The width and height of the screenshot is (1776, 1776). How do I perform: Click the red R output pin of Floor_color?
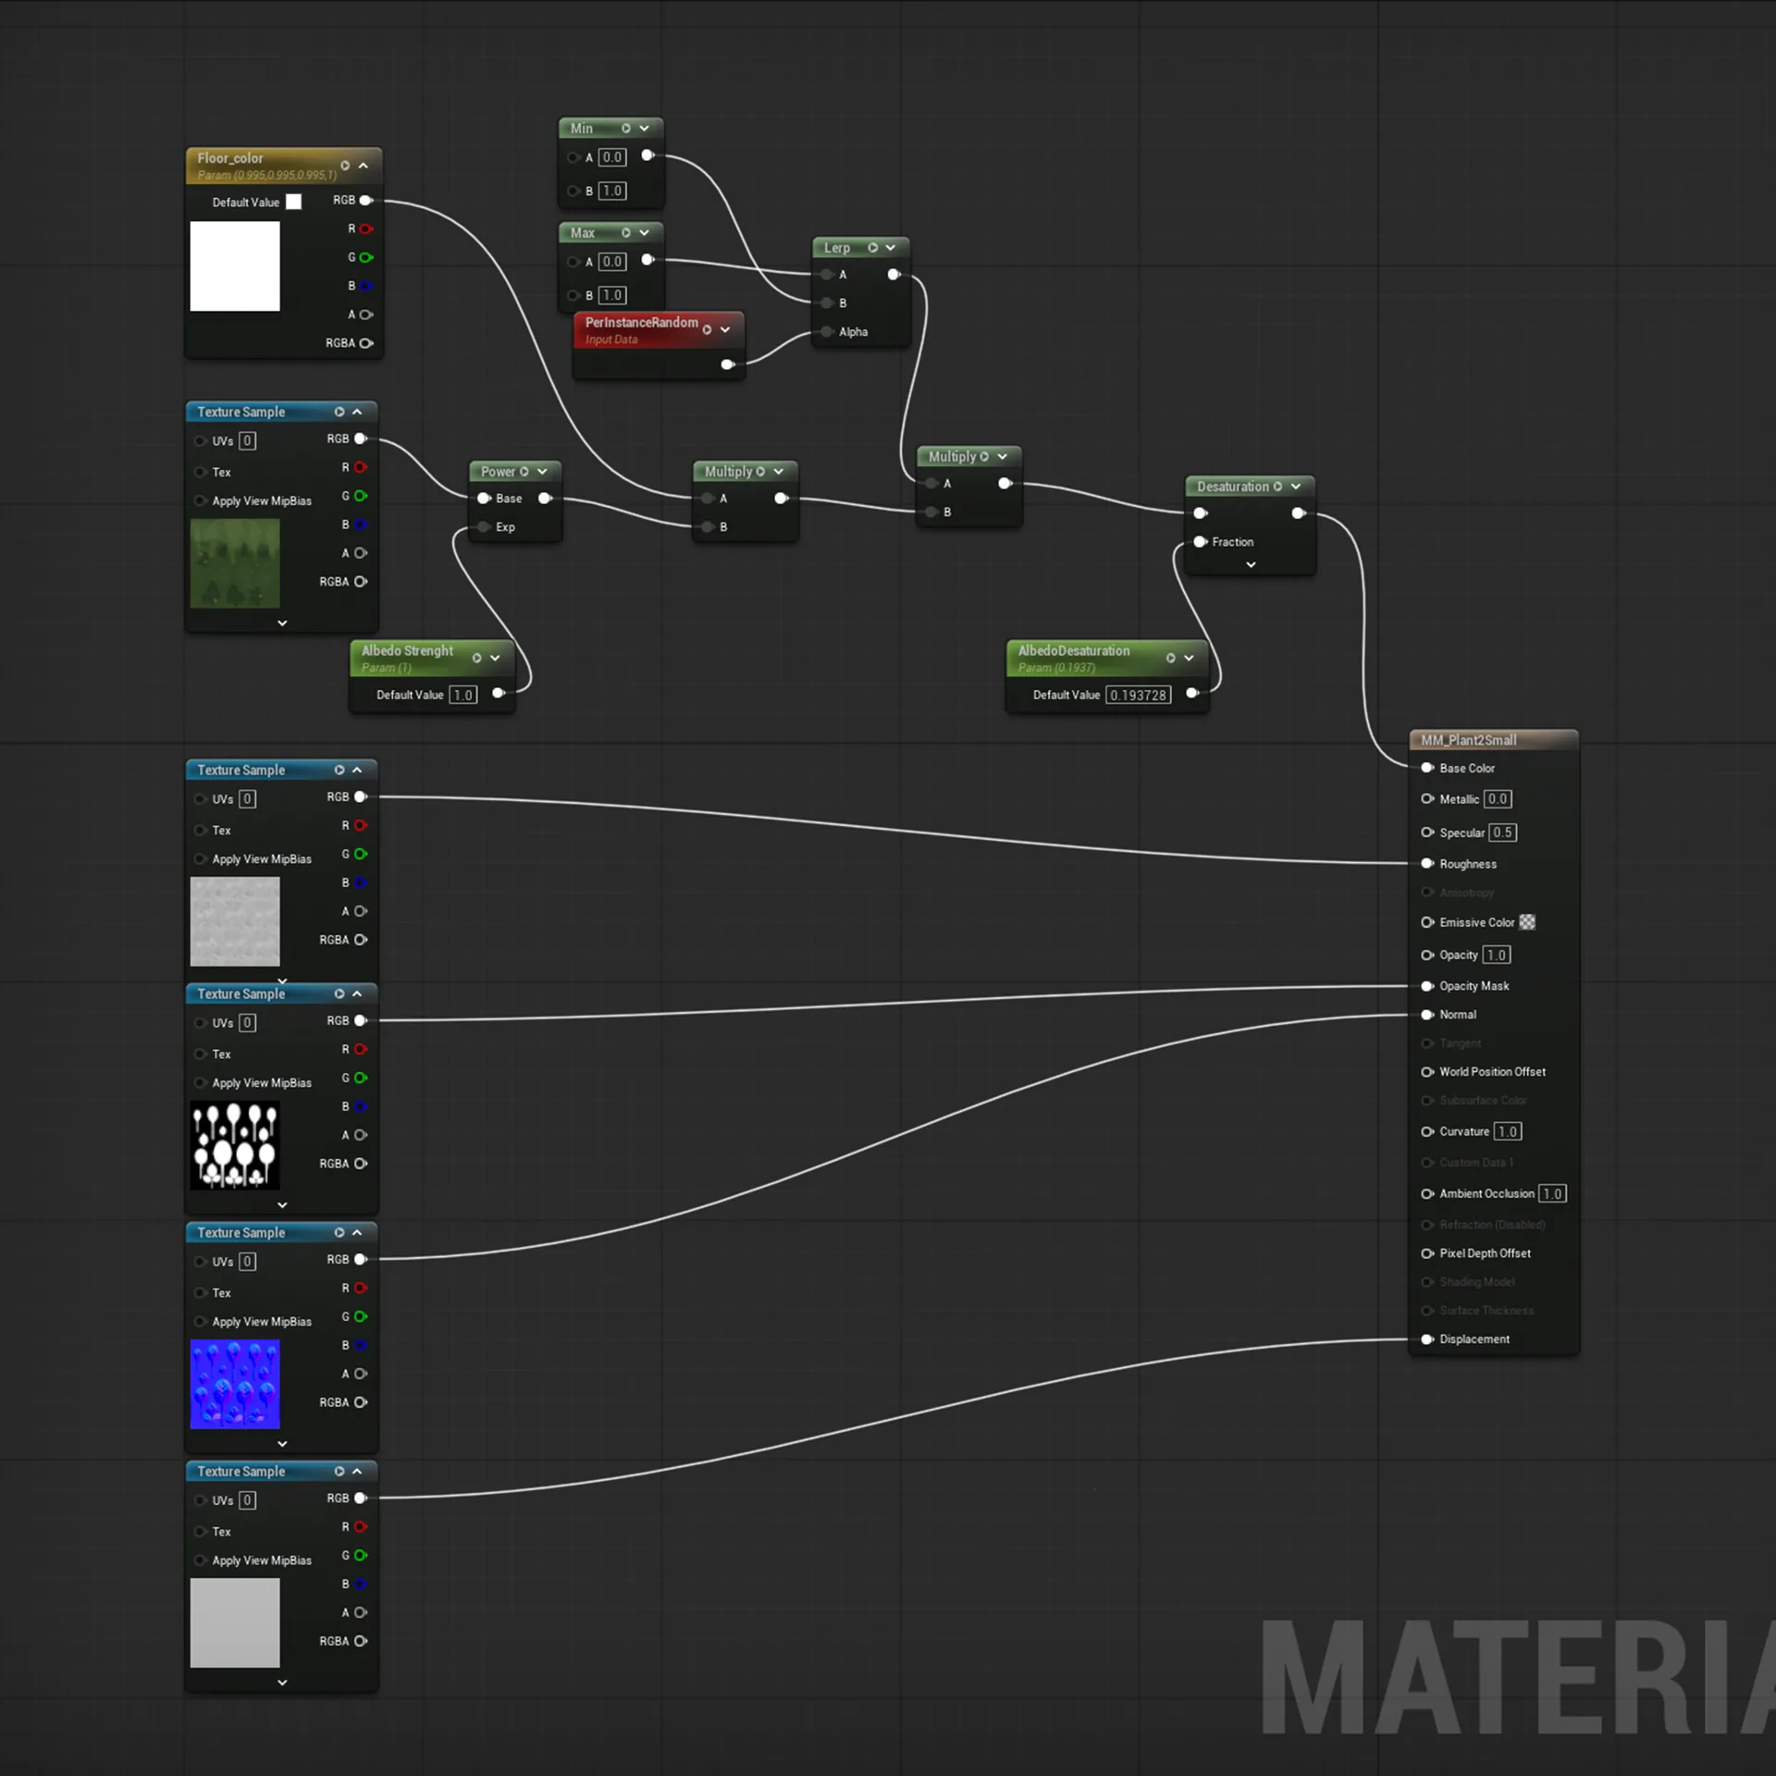(x=366, y=228)
